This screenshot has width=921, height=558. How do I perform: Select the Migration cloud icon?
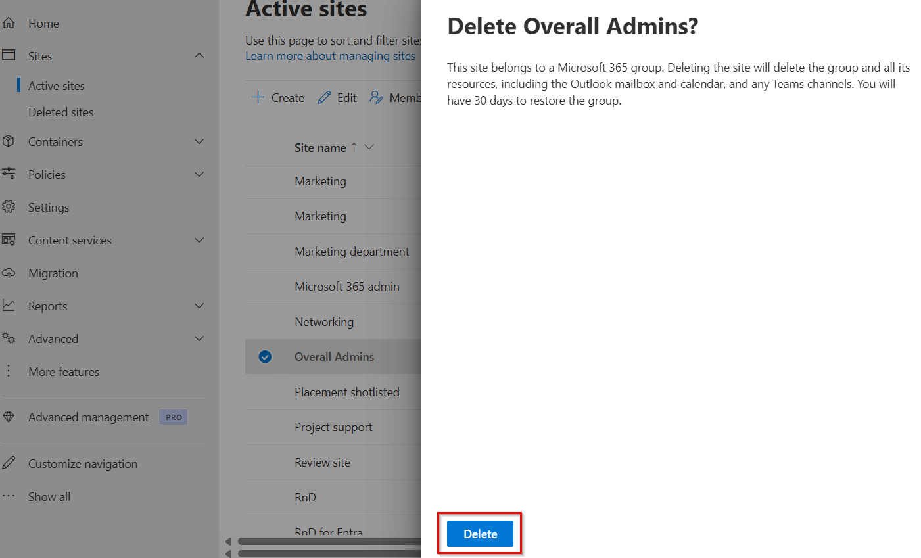coord(9,273)
